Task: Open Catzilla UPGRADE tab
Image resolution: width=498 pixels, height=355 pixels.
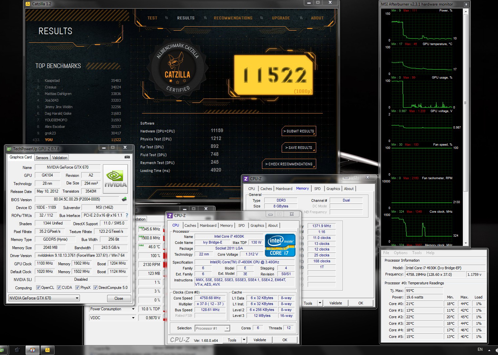Action: [281, 18]
